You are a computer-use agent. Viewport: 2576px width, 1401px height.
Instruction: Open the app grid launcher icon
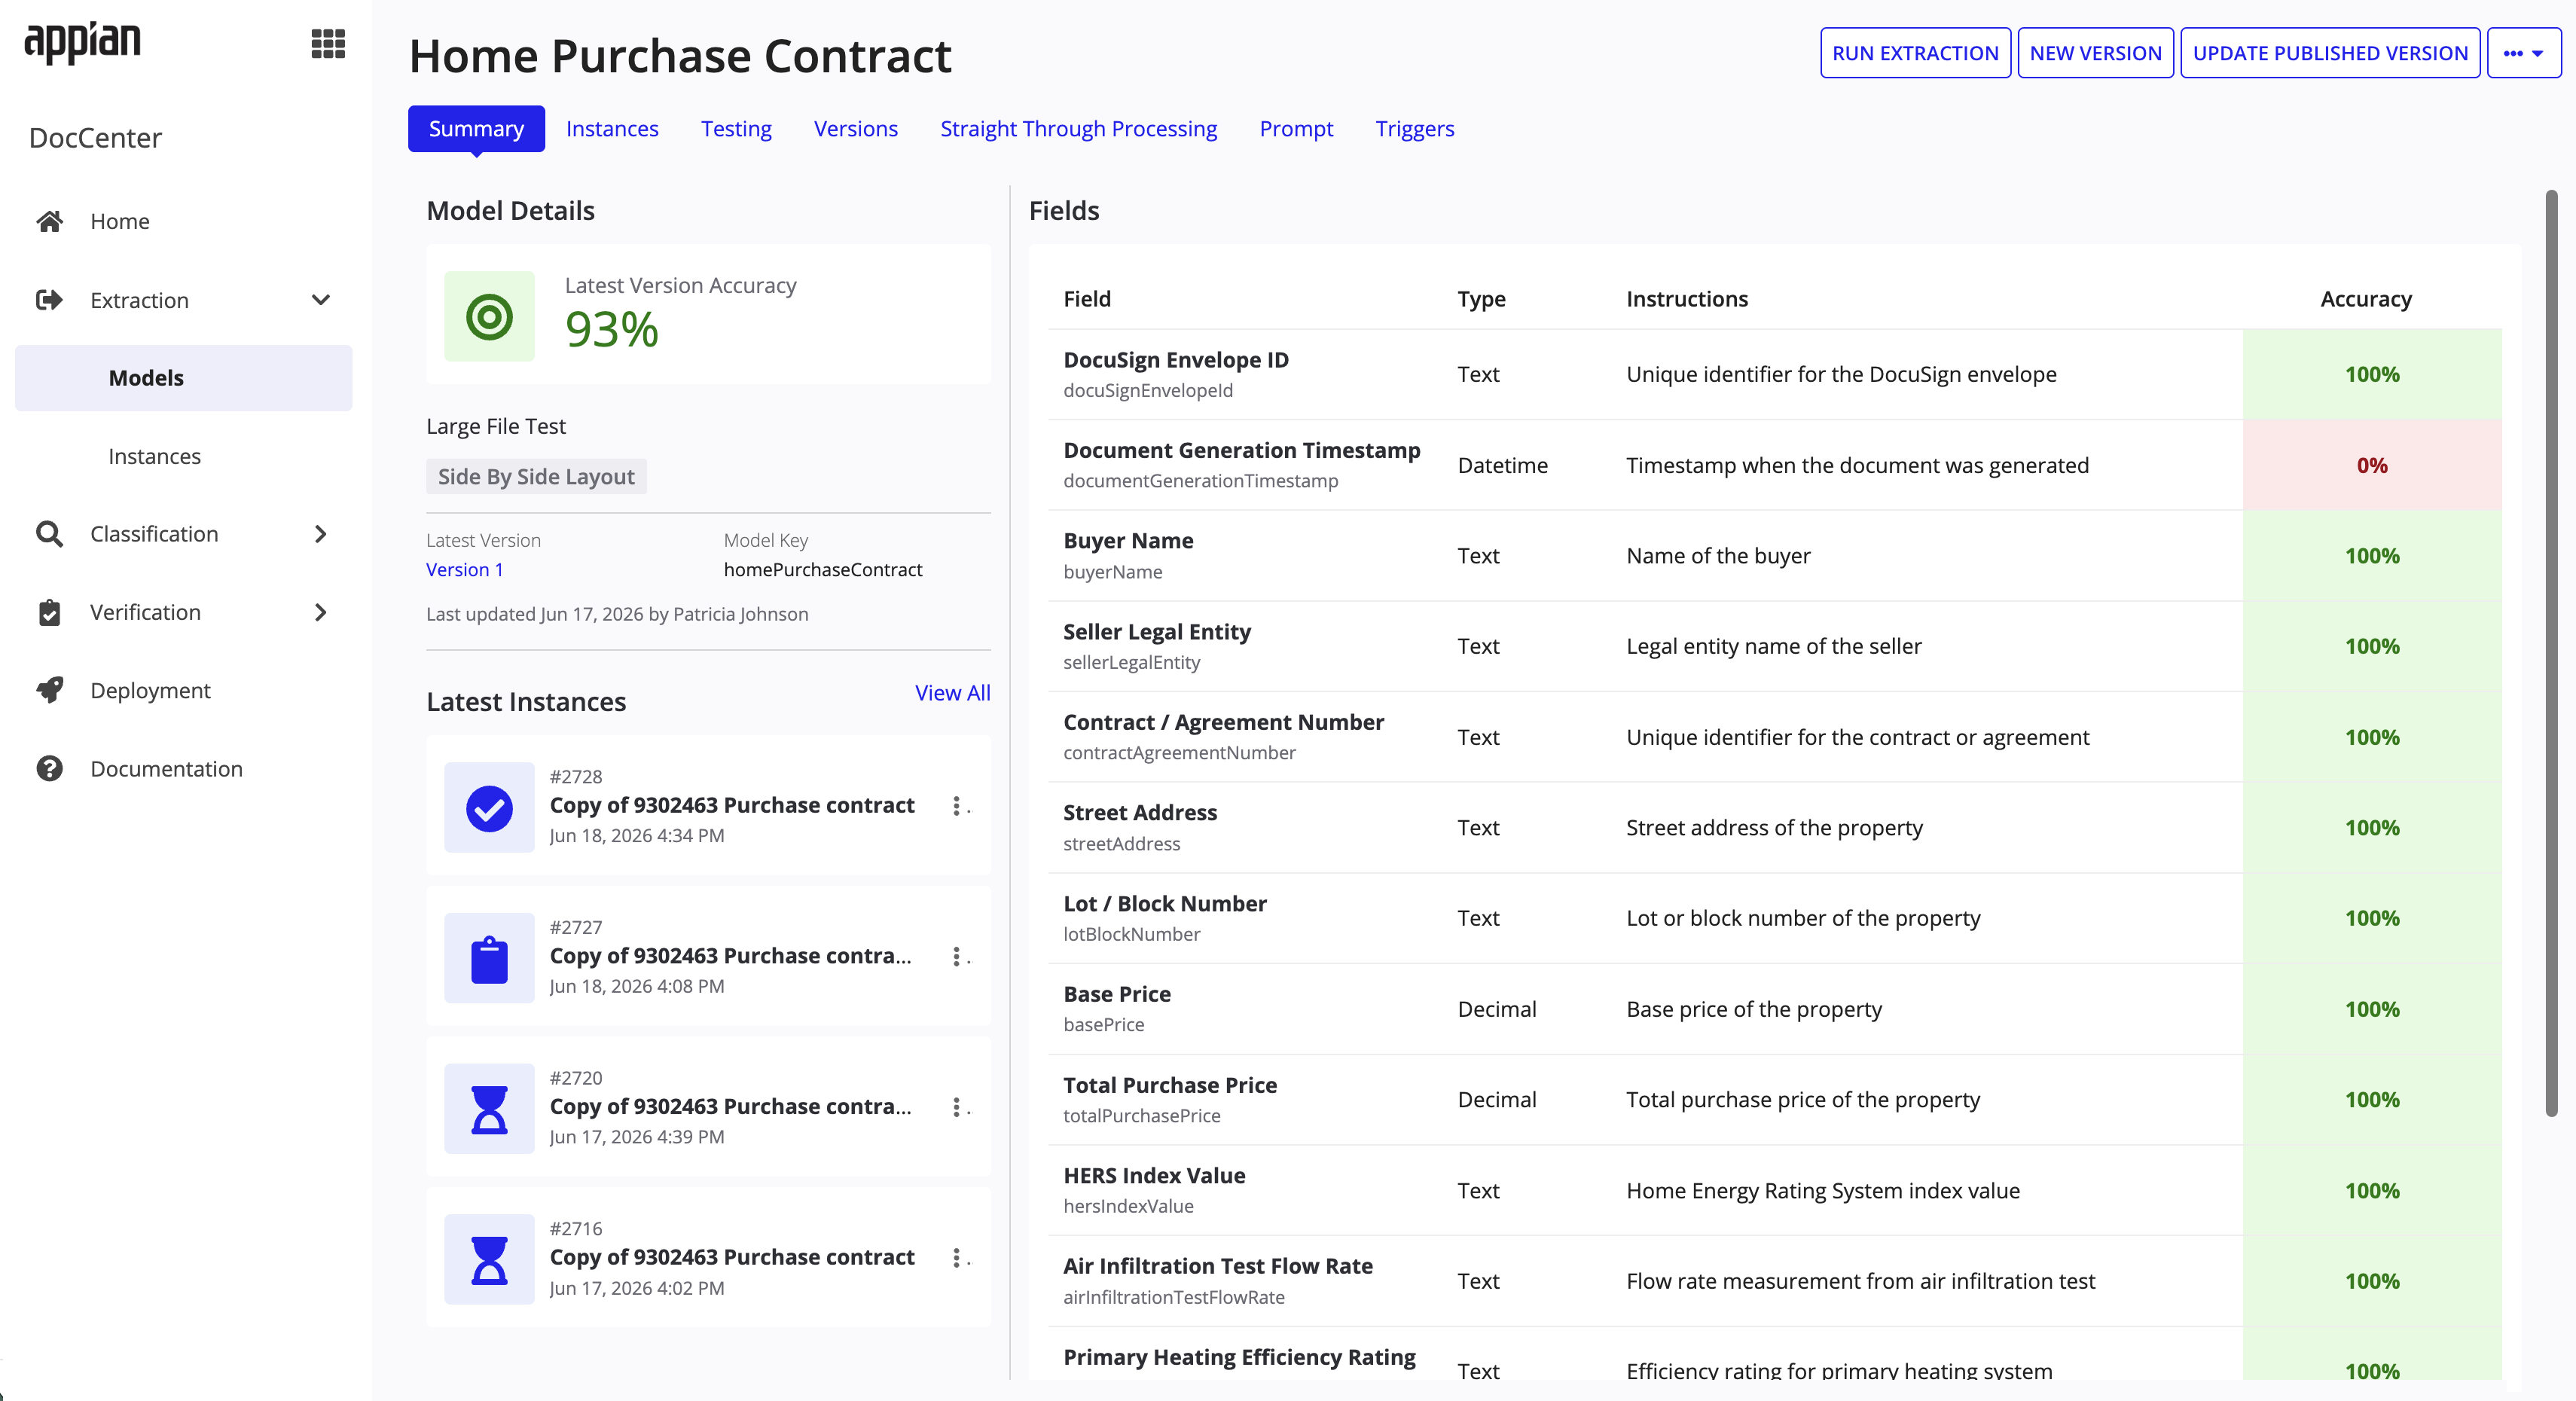click(327, 43)
